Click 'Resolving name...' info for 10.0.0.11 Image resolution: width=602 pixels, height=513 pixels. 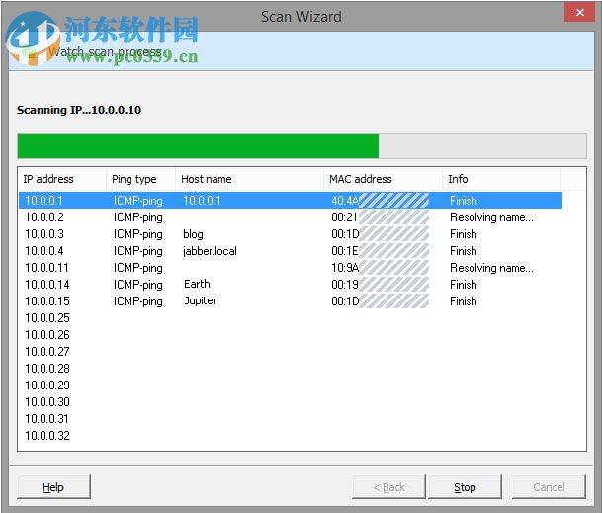coord(491,268)
